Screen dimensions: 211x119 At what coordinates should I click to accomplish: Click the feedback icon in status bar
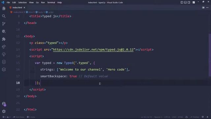pyautogui.click(x=203, y=117)
